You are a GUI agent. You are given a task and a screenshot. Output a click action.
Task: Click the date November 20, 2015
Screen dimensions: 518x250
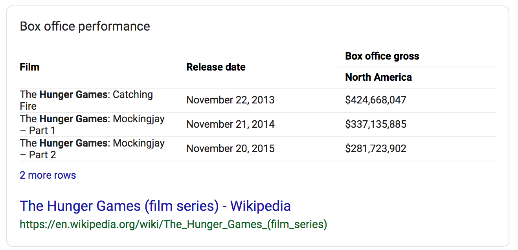(x=230, y=149)
